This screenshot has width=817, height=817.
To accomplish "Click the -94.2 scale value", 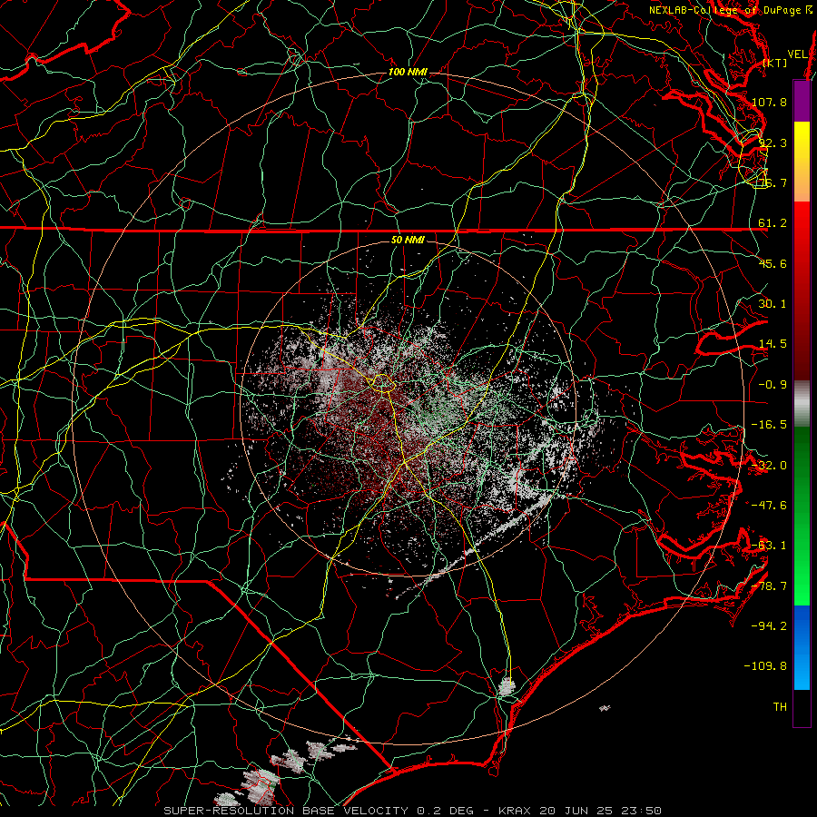I will point(770,626).
